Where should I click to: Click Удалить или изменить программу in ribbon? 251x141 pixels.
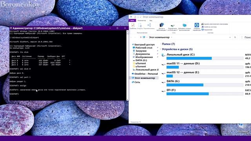click(215, 24)
